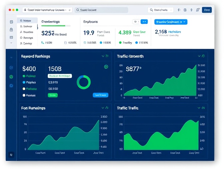This screenshot has height=171, width=224.
Task: Open the document icon in the top toolbar
Action: (x=185, y=10)
